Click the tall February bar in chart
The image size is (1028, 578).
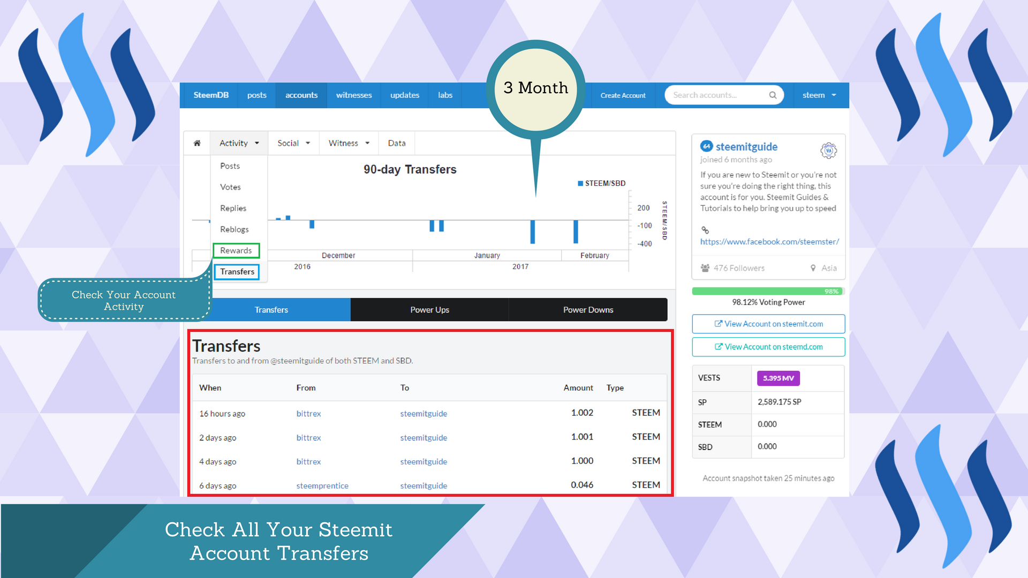[576, 232]
